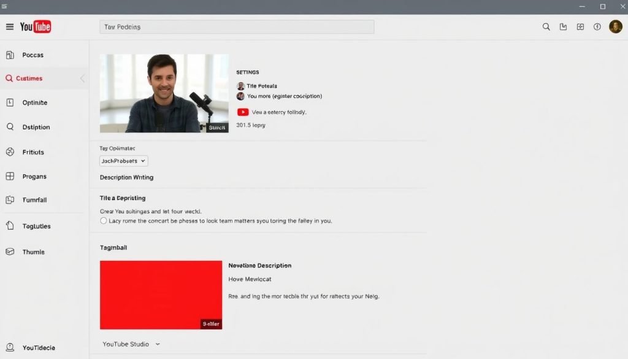Viewport: 628px width, 359px height.
Task: Click the Veu a eetercy folindy link
Action: 279,112
